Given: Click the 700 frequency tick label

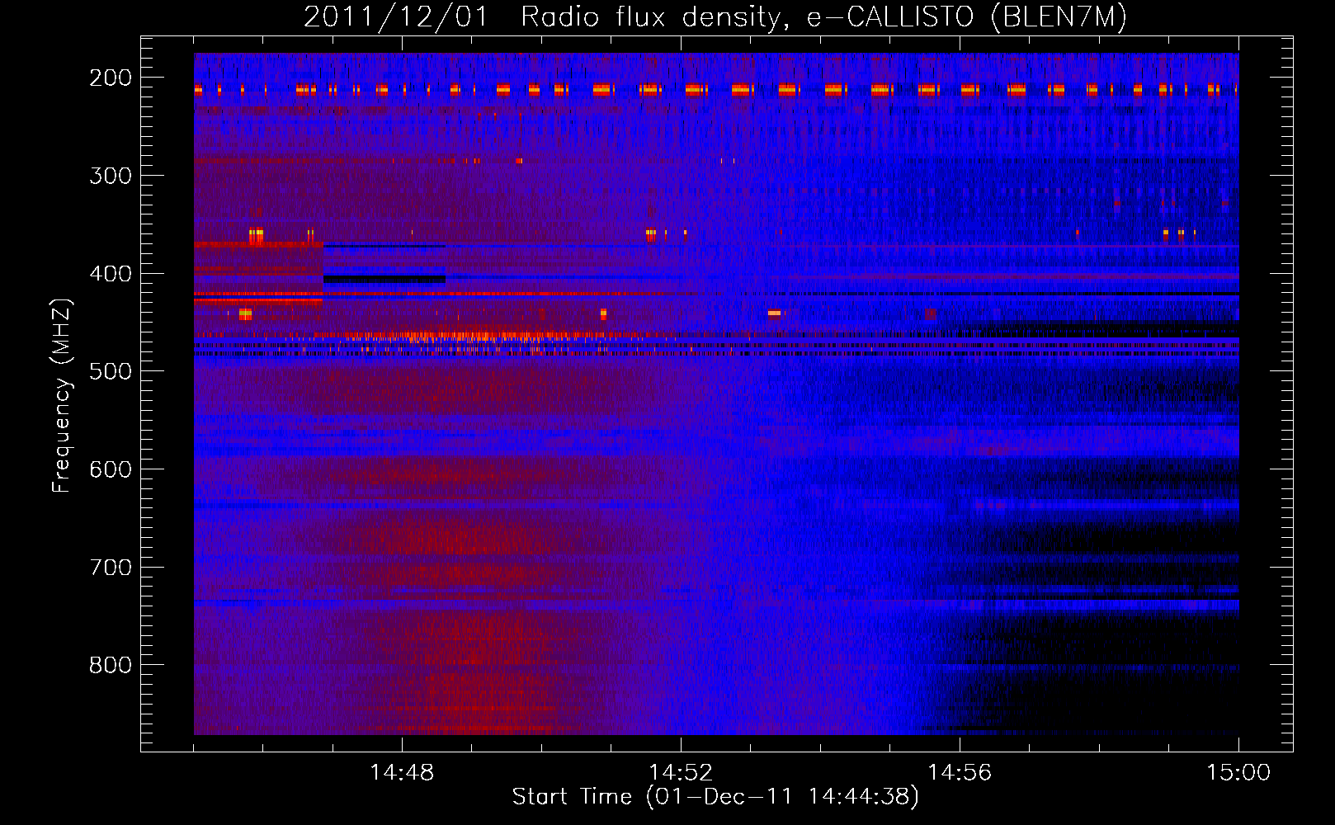Looking at the screenshot, I should 111,568.
